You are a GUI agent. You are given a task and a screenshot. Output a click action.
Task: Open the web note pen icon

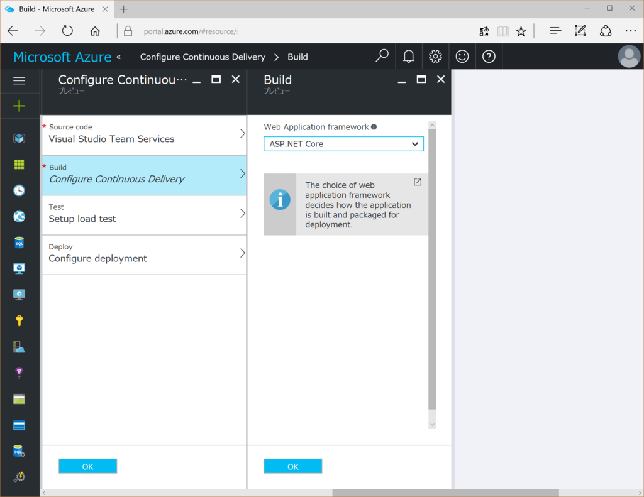point(580,31)
